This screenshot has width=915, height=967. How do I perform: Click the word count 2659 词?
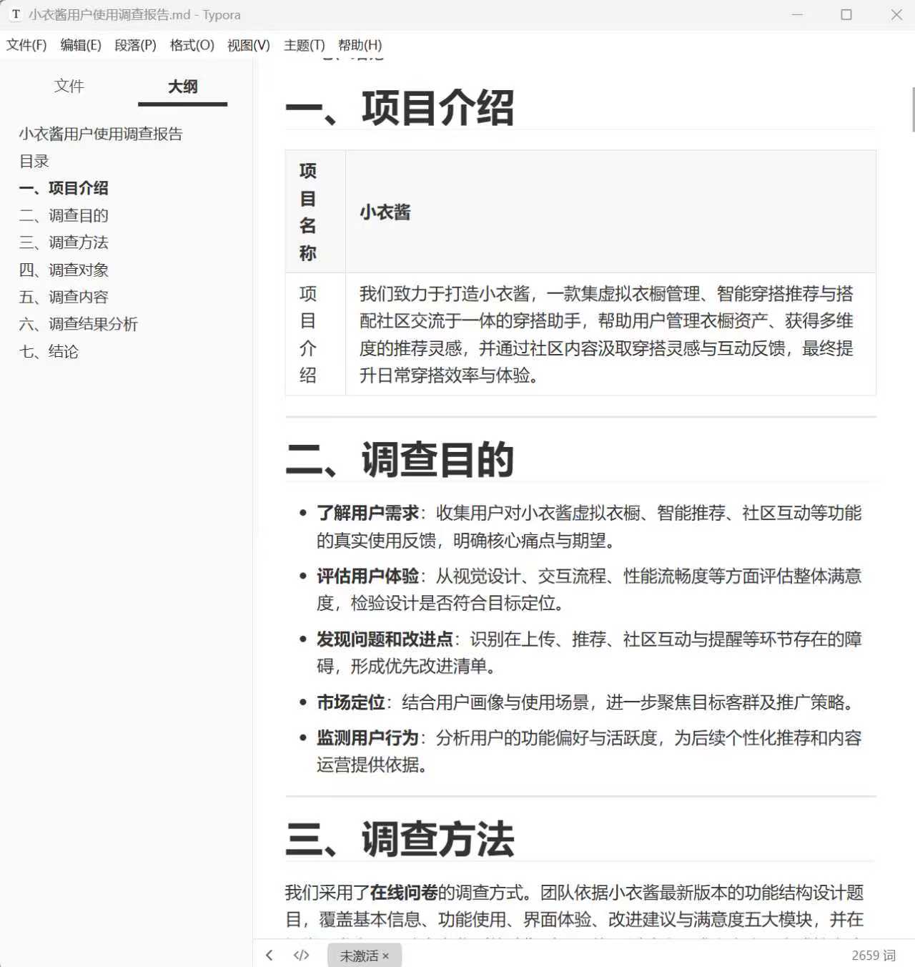point(873,956)
